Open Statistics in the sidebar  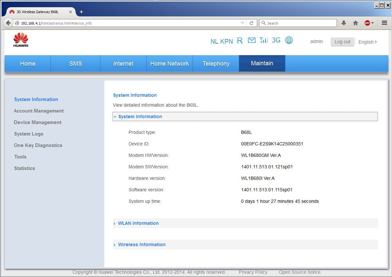pos(25,168)
